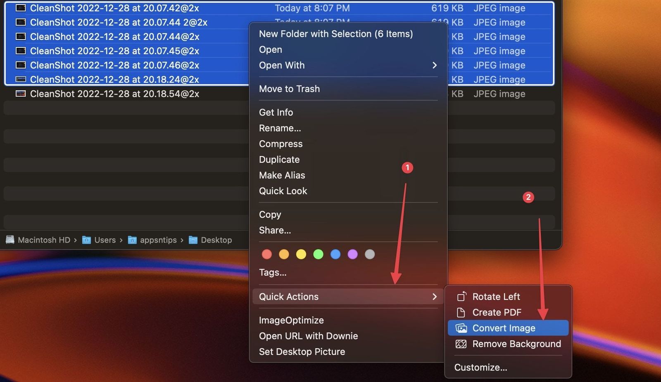Choose Set Desktop Picture
This screenshot has height=382, width=661.
pyautogui.click(x=302, y=351)
